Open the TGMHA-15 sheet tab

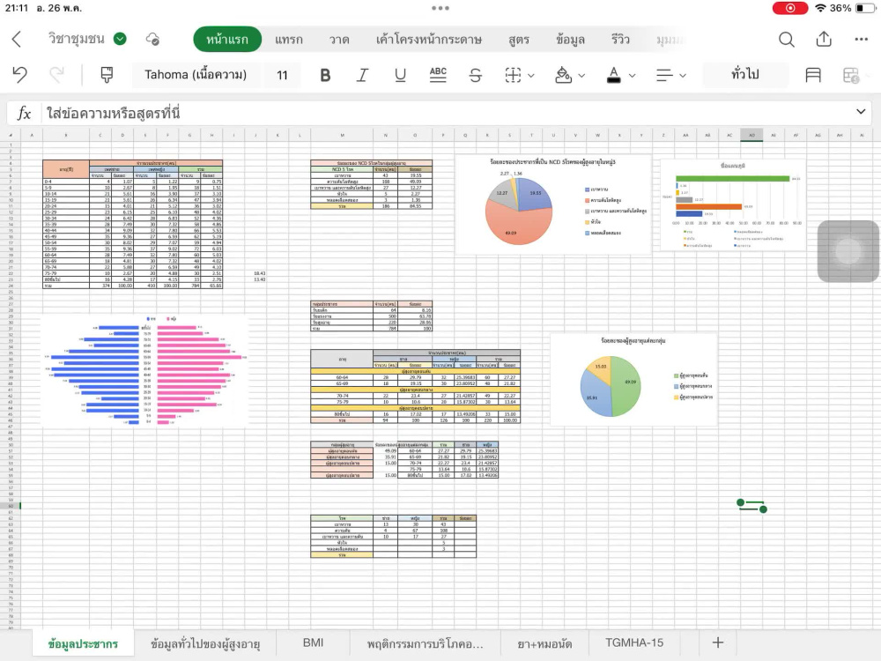tap(634, 642)
